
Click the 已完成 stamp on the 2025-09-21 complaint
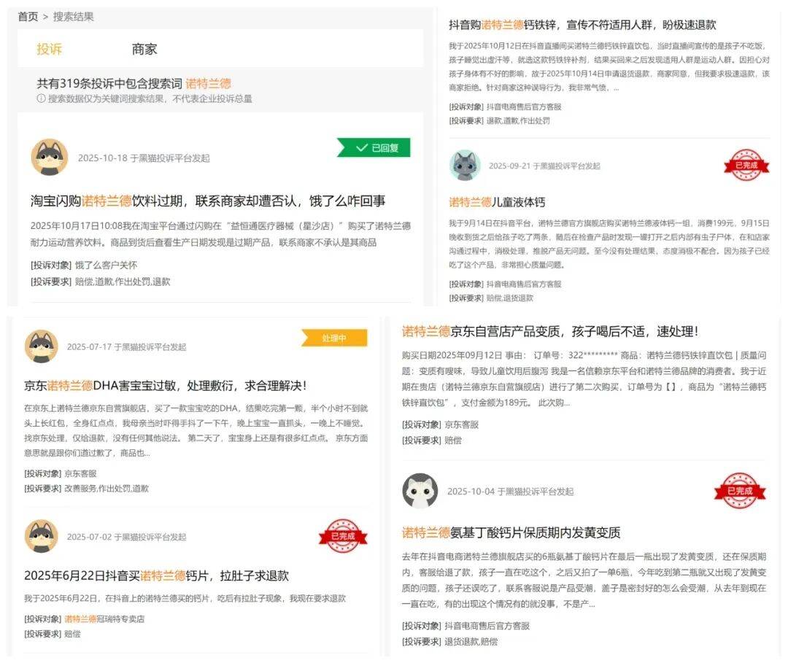(x=746, y=166)
